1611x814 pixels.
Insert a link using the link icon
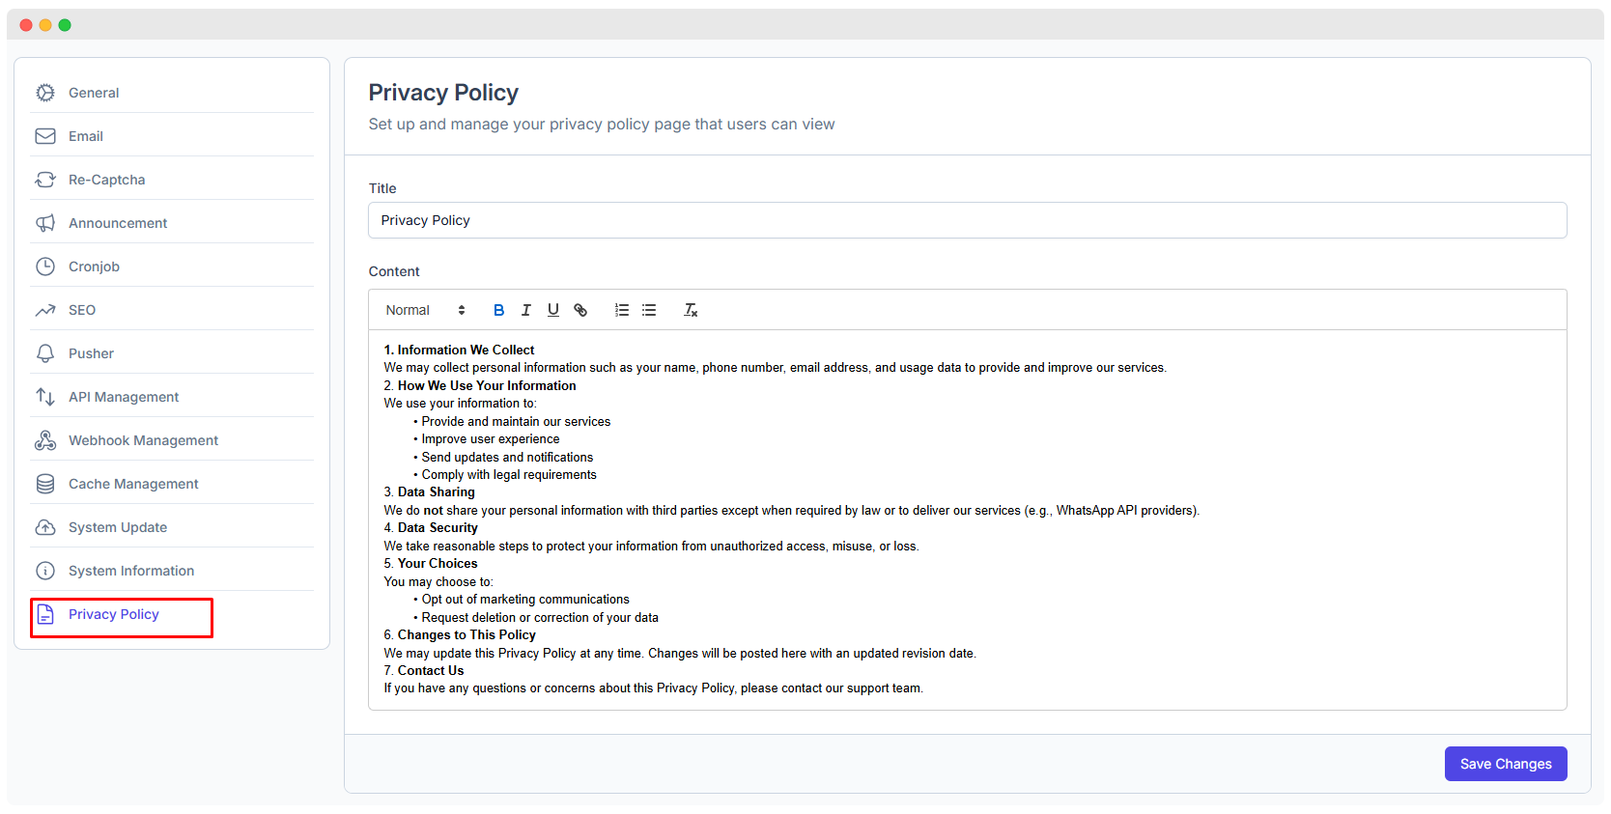point(580,310)
